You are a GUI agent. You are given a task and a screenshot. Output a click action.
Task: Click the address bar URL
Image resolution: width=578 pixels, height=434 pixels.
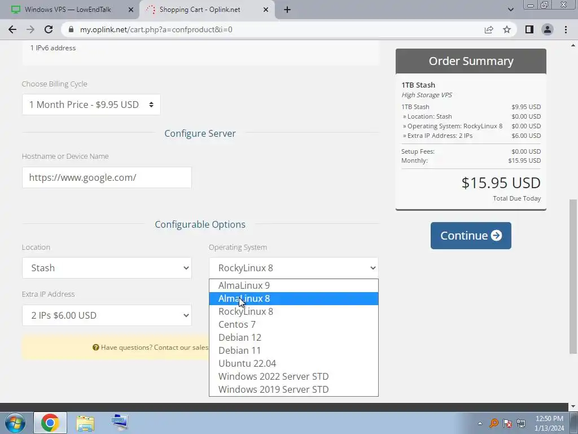click(x=156, y=29)
